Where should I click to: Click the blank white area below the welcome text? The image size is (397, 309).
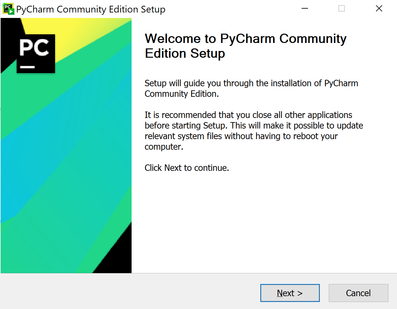pos(263,224)
